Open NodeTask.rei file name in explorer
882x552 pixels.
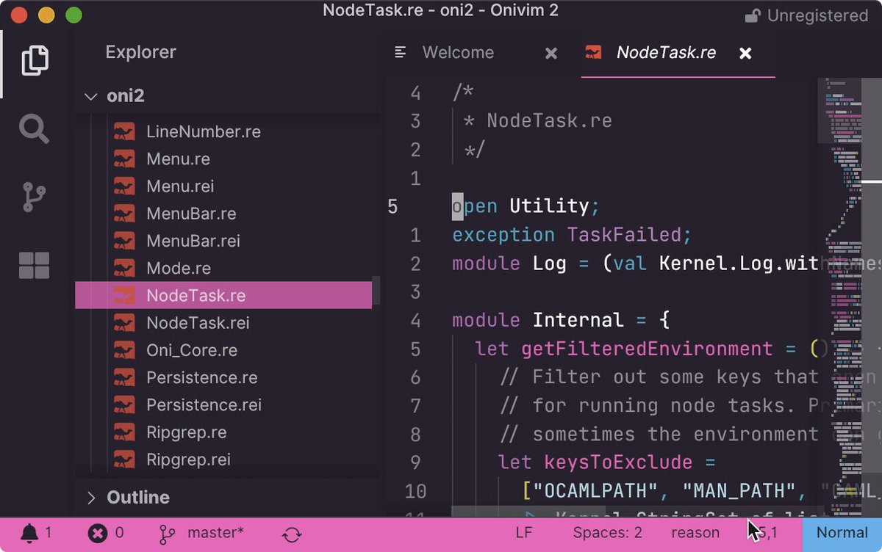tap(198, 323)
